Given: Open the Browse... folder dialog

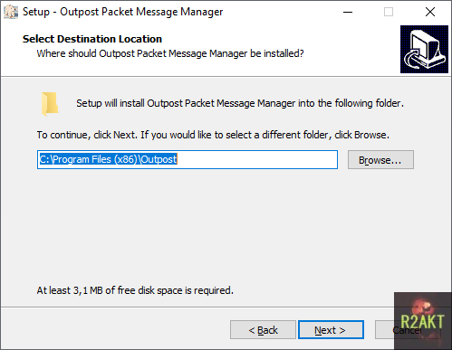Looking at the screenshot, I should point(380,160).
